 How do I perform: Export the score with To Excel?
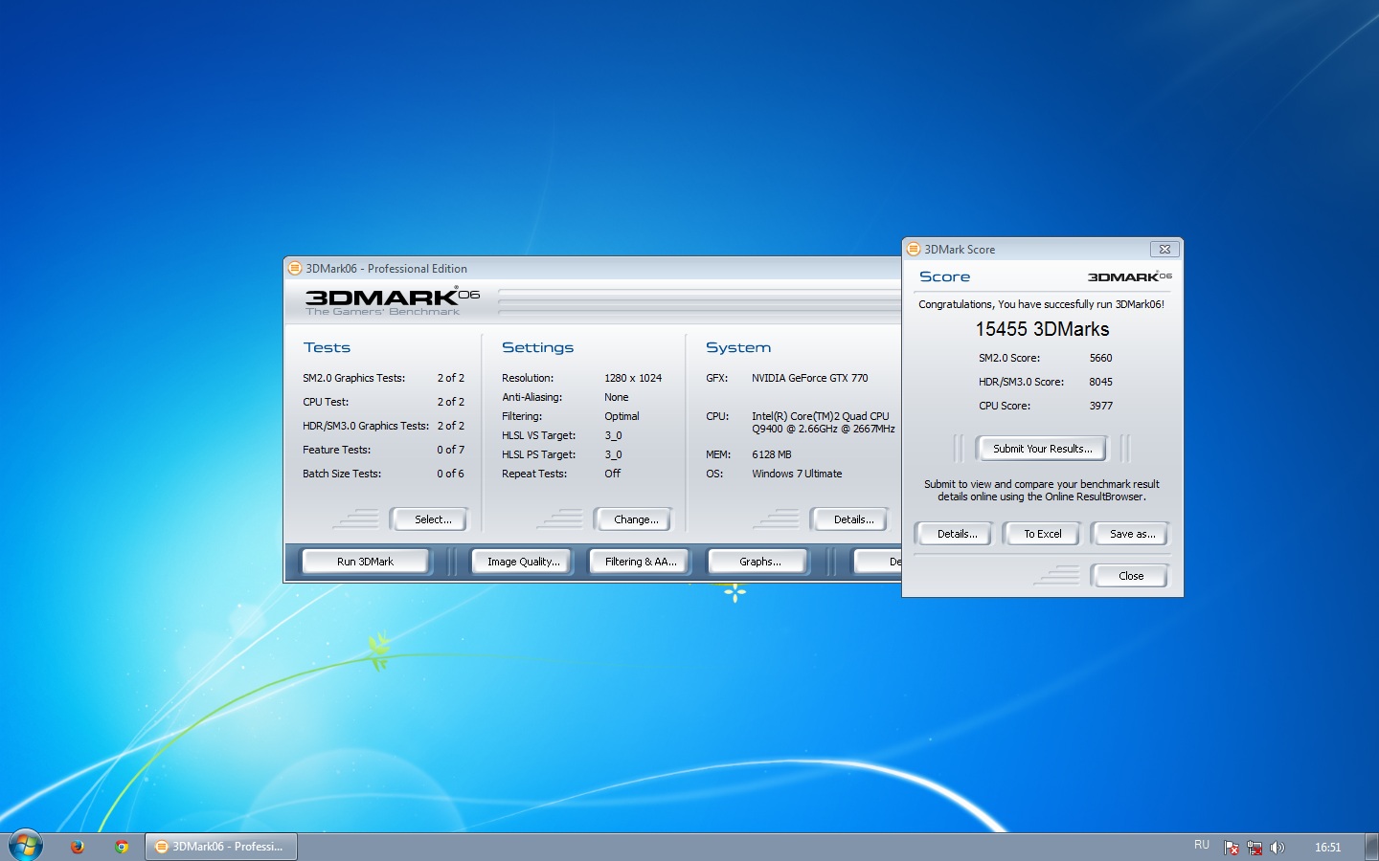1042,534
